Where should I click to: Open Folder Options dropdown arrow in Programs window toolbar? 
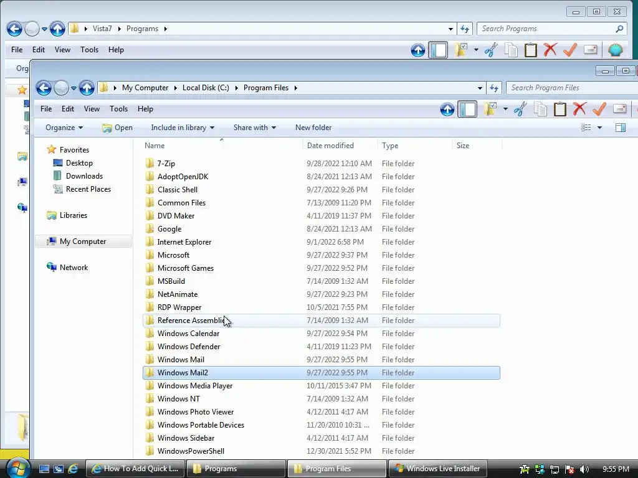(475, 50)
